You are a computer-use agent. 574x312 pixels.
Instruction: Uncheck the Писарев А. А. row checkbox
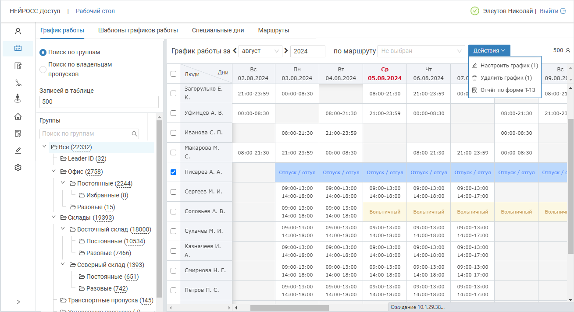click(173, 172)
